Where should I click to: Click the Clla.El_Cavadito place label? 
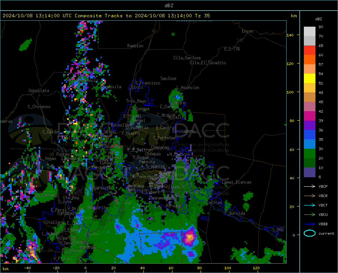(x=208, y=63)
